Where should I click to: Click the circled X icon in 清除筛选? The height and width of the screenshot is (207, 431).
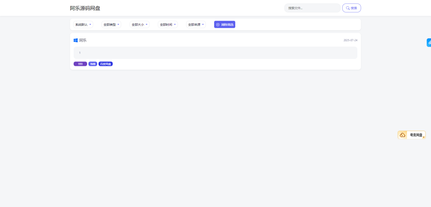coord(218,25)
